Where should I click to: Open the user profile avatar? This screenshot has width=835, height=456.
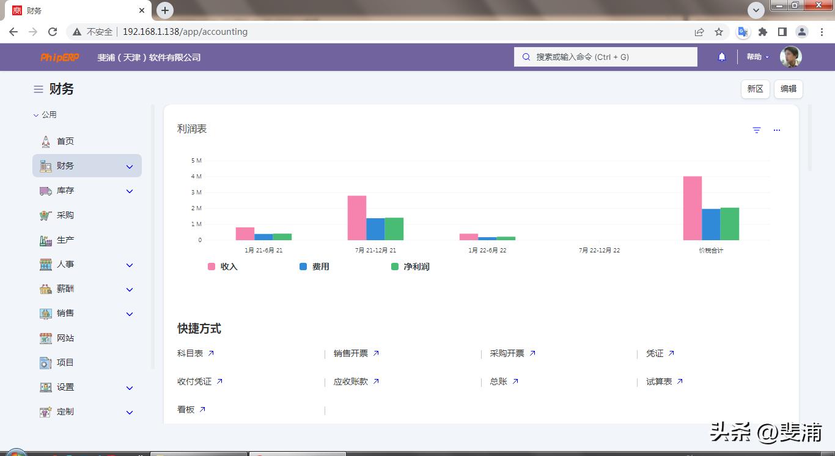790,56
